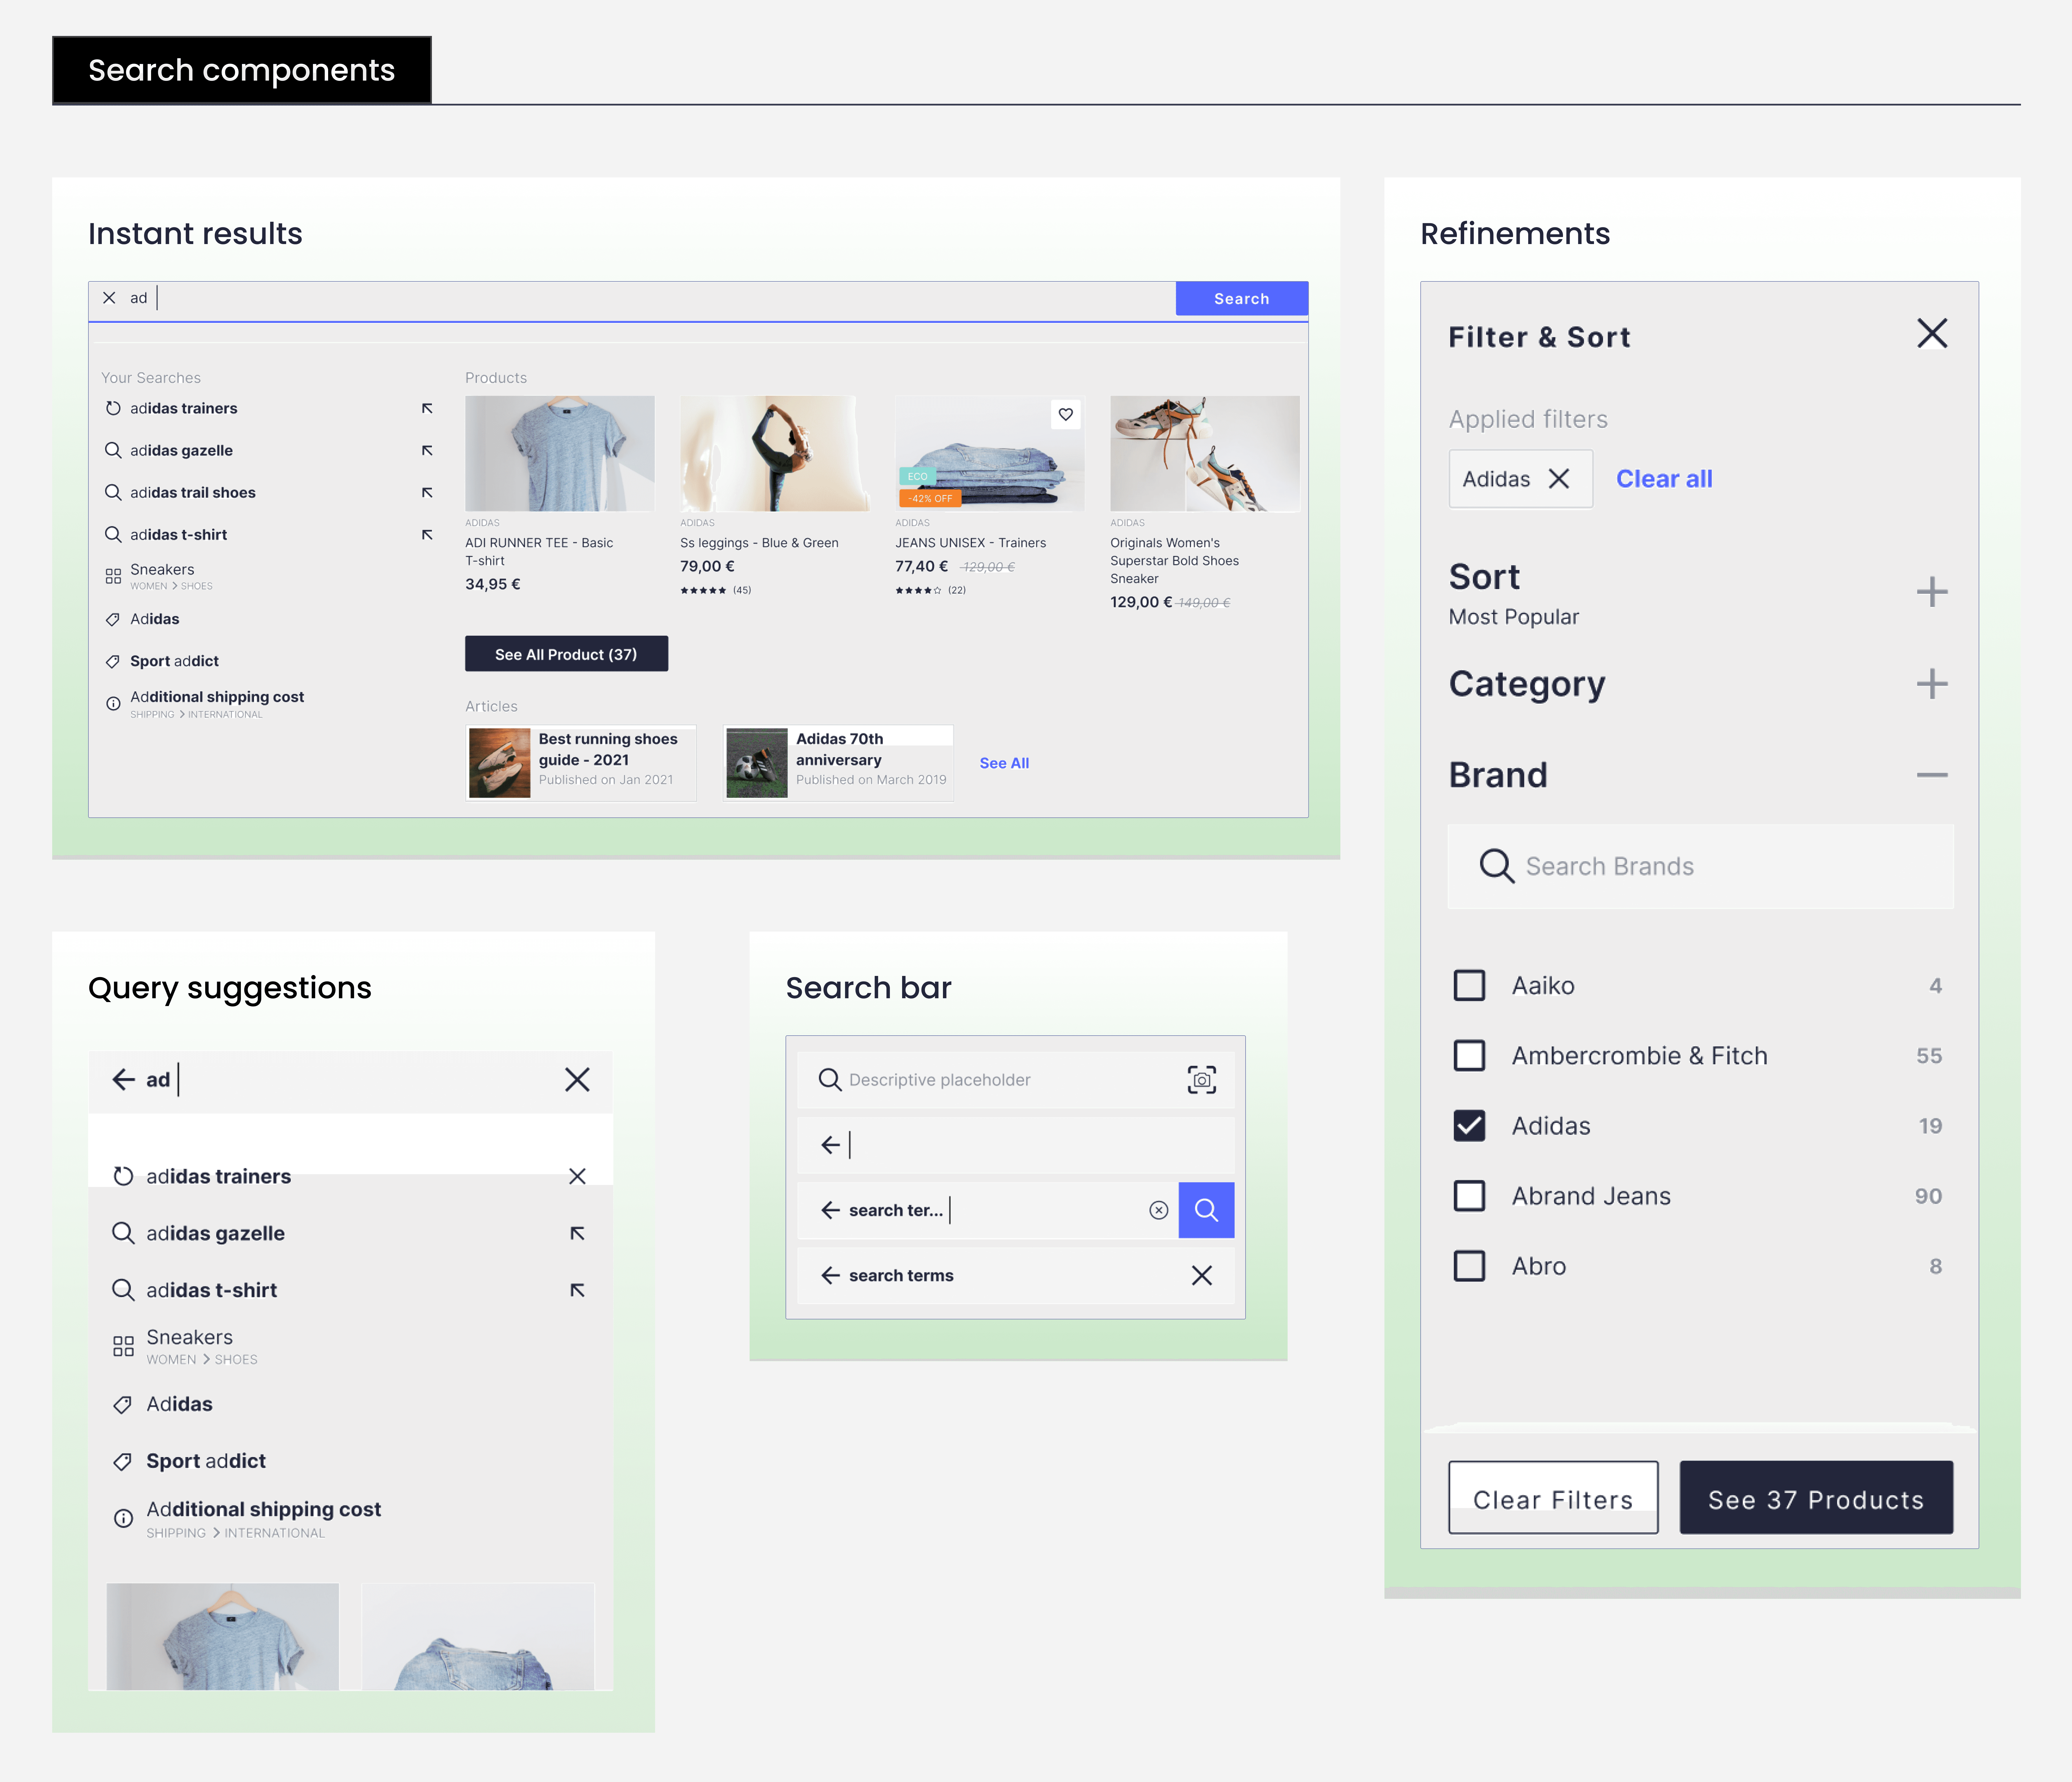This screenshot has height=1782, width=2072.
Task: Select 'Sport addict' tag in Query suggestions
Action: coord(206,1461)
